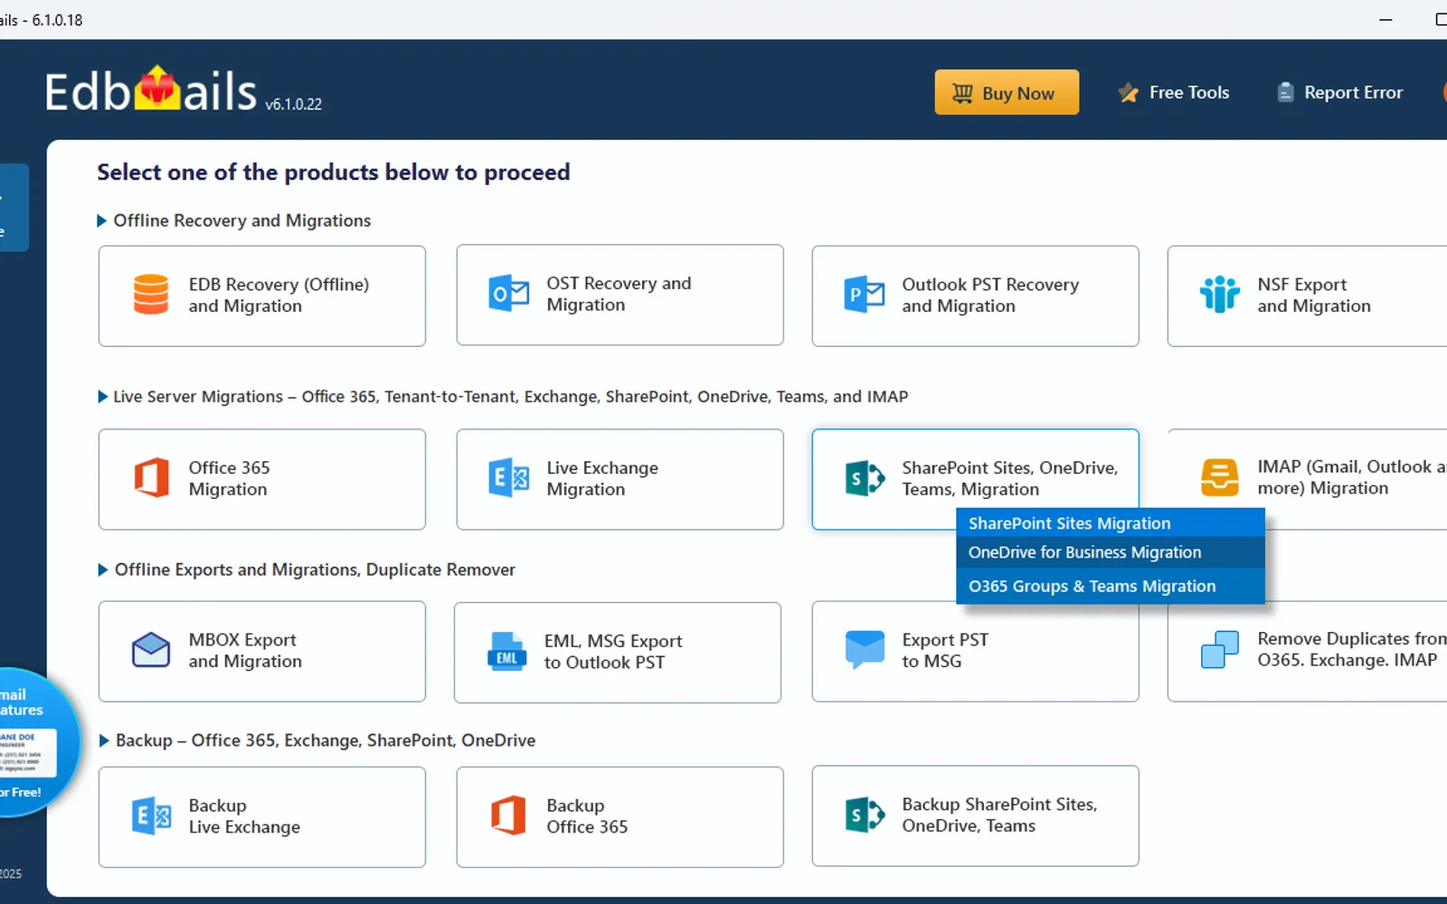Image resolution: width=1447 pixels, height=904 pixels.
Task: Select EDB Recovery (Offline) and Migration card
Action: point(262,296)
